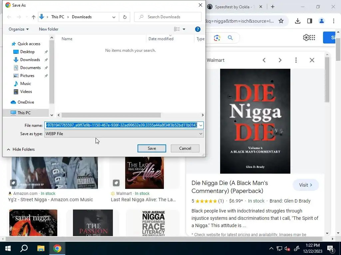Click the This PC breadcrumb in address bar
The image size is (341, 255).
[x=58, y=17]
